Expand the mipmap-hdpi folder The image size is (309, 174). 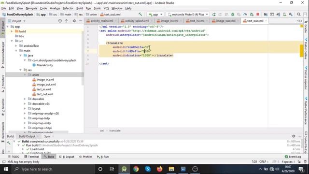pos(25,118)
